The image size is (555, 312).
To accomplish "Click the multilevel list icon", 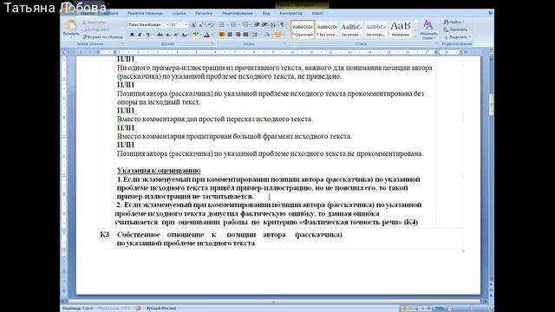I will tap(245, 25).
